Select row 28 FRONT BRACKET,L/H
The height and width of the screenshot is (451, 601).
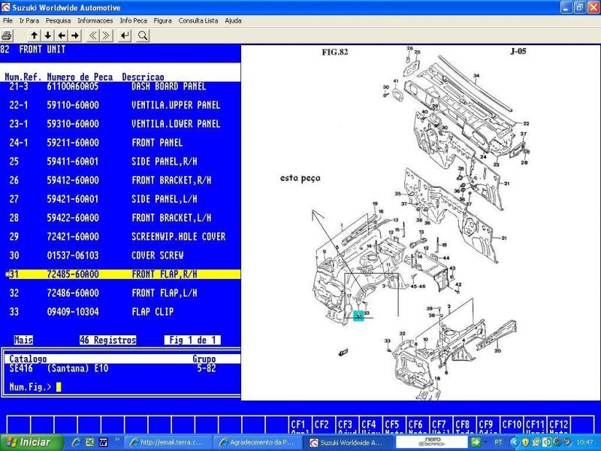[120, 218]
